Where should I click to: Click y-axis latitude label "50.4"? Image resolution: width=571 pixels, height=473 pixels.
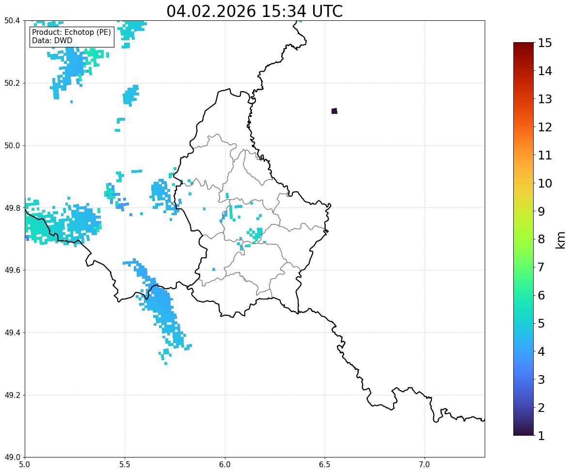coord(12,21)
